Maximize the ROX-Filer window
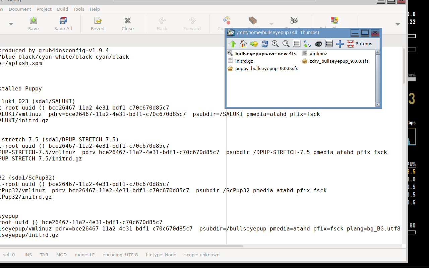The image size is (429, 268). click(x=365, y=32)
